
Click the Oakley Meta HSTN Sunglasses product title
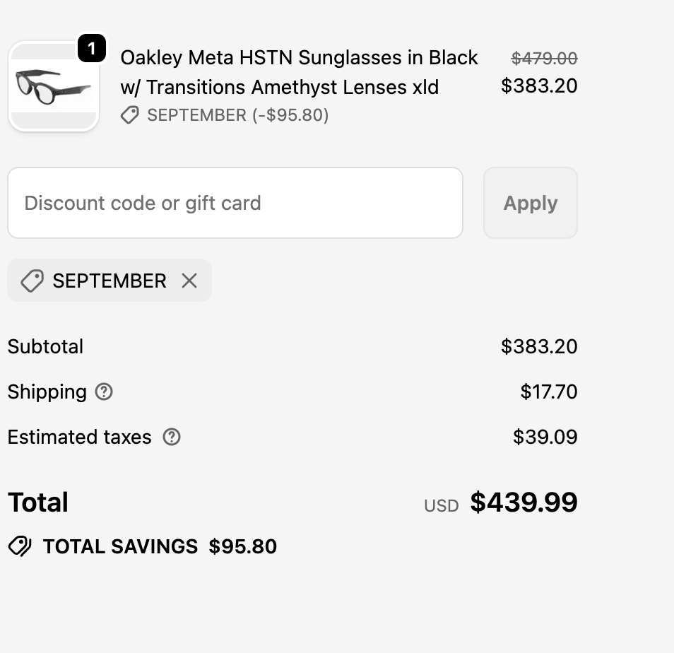[x=299, y=72]
